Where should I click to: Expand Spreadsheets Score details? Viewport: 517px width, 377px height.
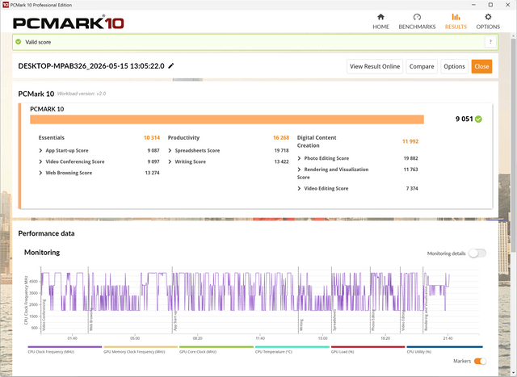click(170, 151)
